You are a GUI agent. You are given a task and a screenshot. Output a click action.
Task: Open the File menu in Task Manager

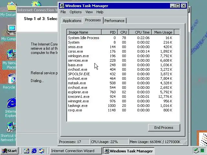[63, 12]
